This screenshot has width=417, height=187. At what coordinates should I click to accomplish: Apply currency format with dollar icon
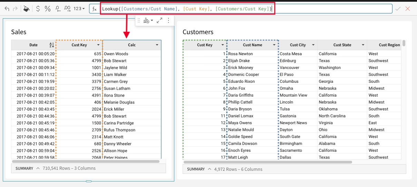click(38, 9)
